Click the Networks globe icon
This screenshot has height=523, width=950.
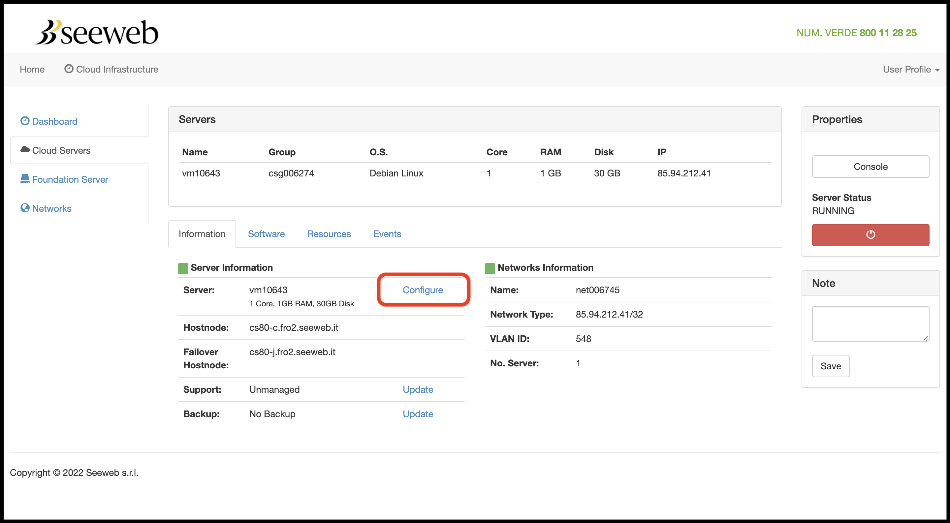[25, 208]
